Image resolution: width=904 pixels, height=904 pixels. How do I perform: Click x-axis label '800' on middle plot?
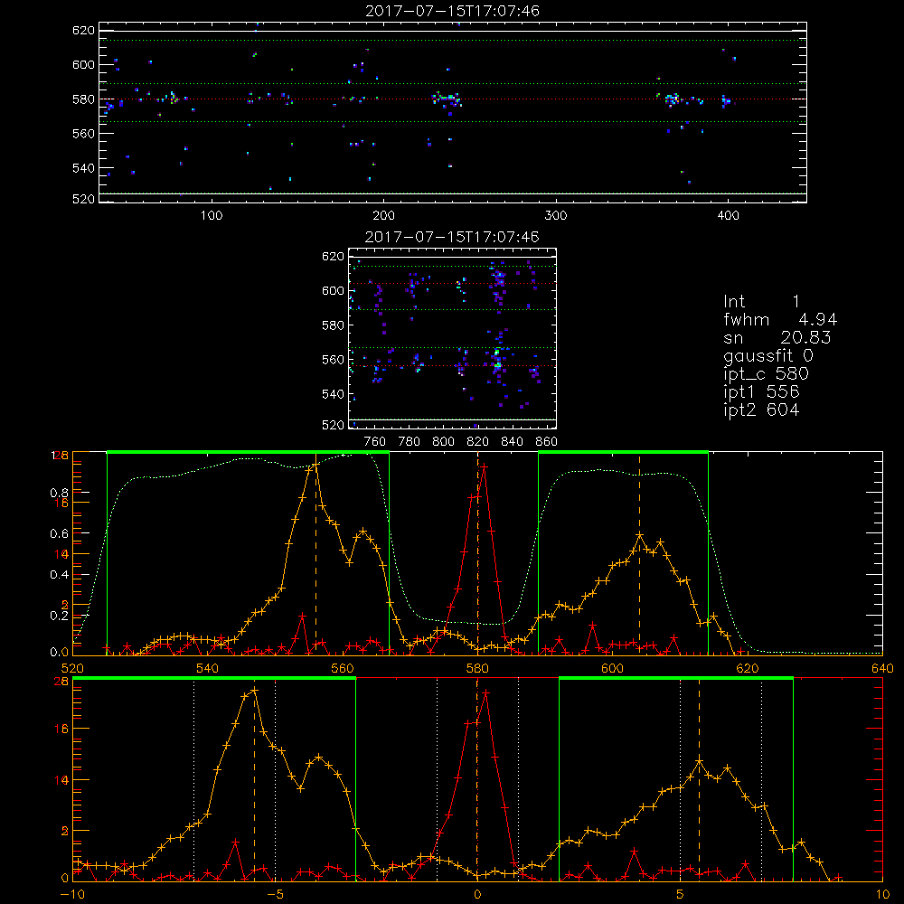(443, 442)
